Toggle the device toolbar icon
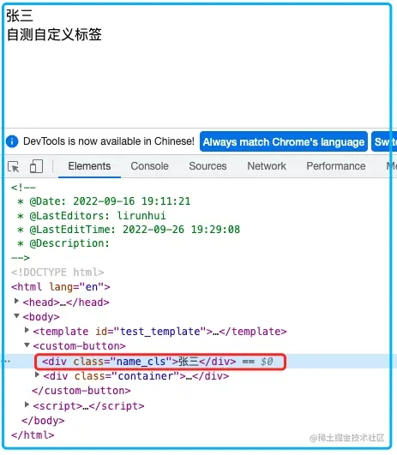Image resolution: width=397 pixels, height=455 pixels. (x=36, y=166)
